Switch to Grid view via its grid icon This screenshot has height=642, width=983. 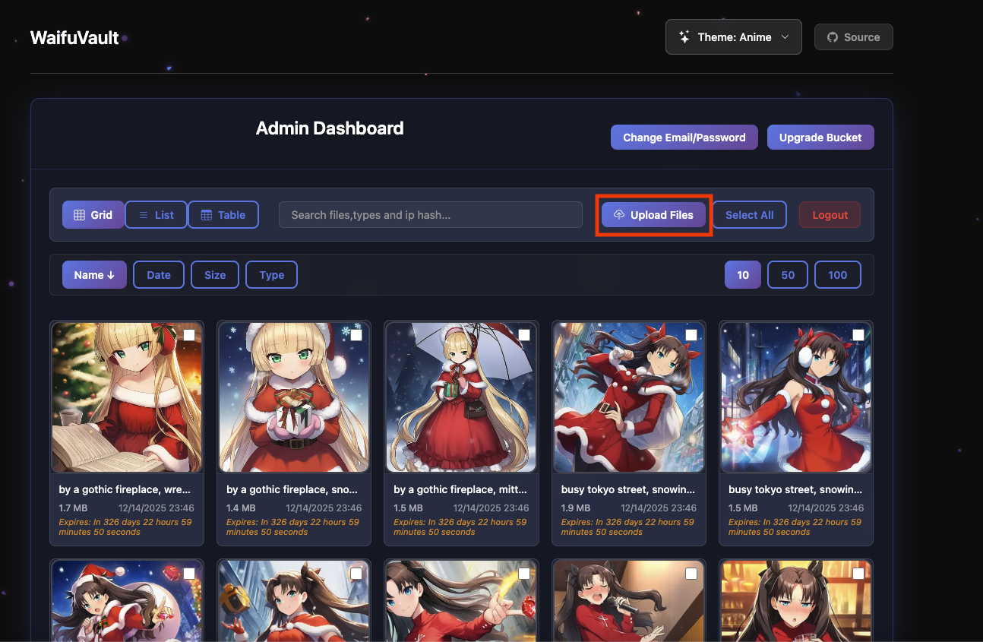coord(79,215)
